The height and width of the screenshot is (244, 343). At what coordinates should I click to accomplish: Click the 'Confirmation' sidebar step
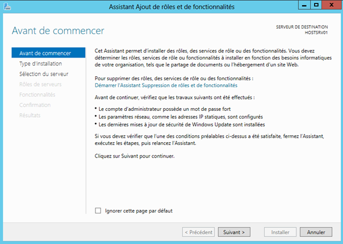click(35, 105)
